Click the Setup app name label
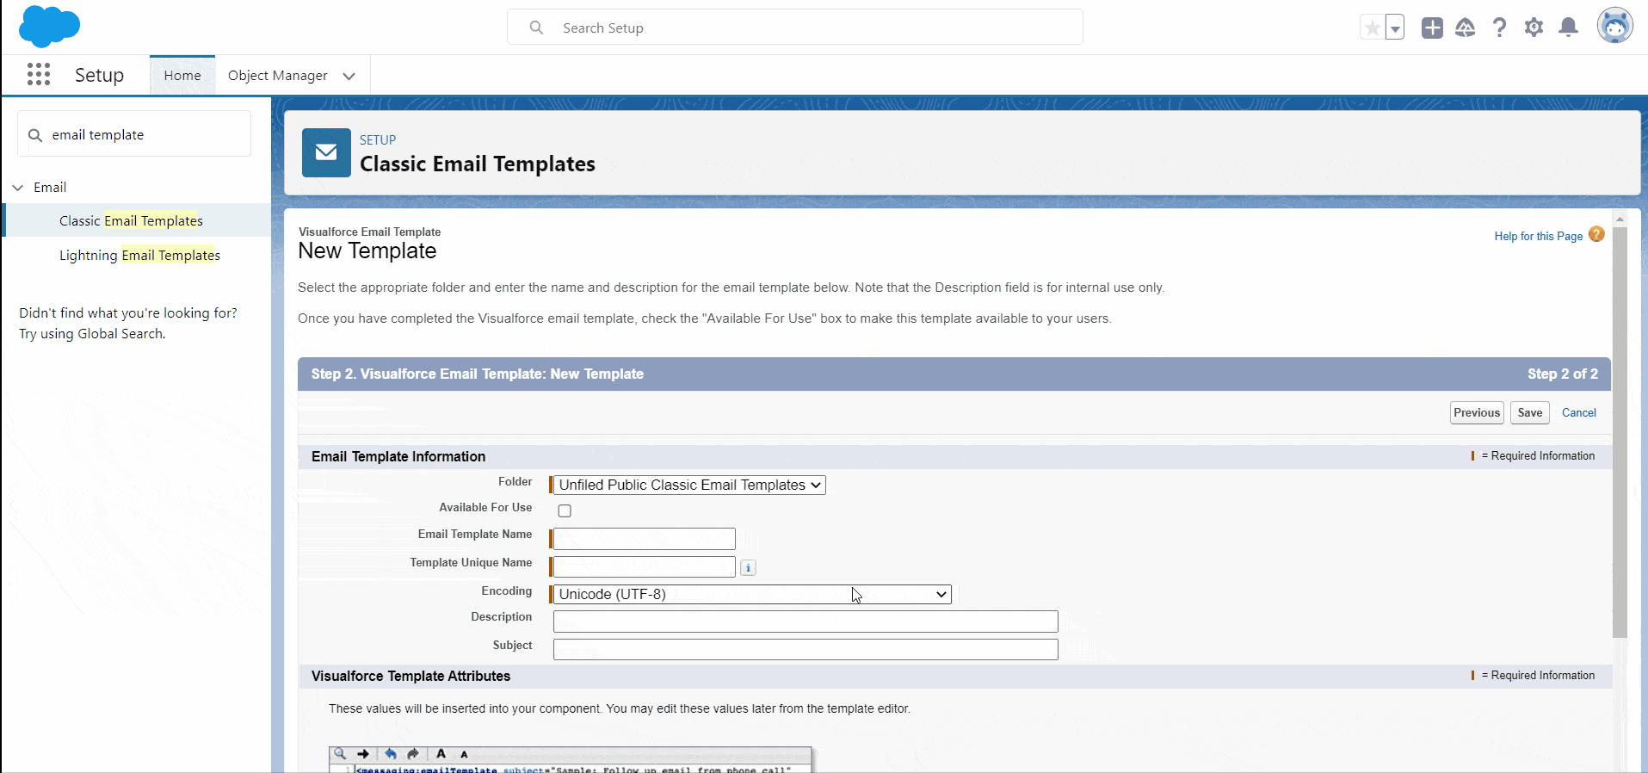Screen dimensions: 1648x773 click(x=99, y=75)
